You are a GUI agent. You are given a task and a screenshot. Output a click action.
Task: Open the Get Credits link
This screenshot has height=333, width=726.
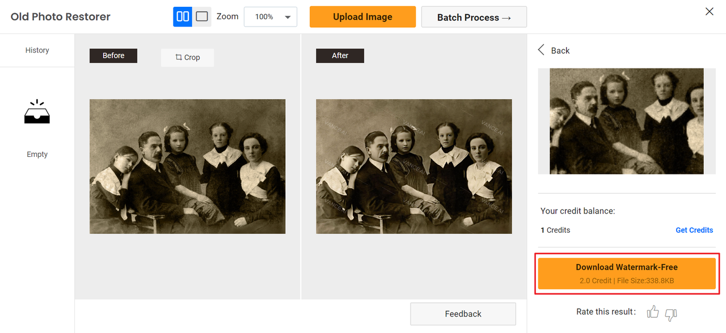click(694, 230)
